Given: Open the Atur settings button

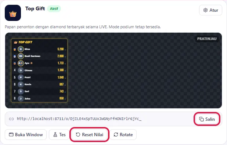Looking at the screenshot, I should [210, 10].
